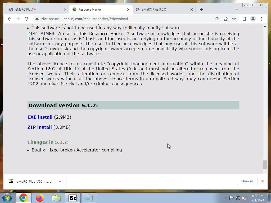
Task: Close the eMaRC PlusTM tab
Action: 65,10
